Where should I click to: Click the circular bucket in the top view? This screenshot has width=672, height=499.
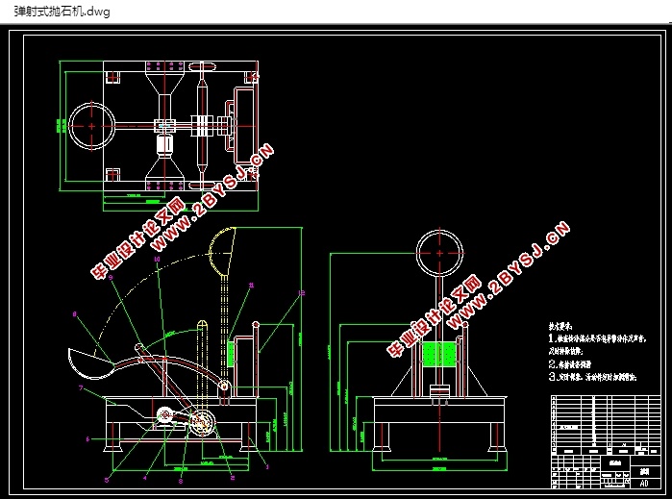[89, 125]
